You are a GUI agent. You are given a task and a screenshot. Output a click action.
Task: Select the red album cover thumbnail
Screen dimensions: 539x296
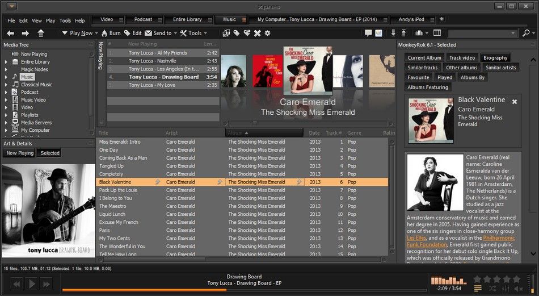pos(267,71)
